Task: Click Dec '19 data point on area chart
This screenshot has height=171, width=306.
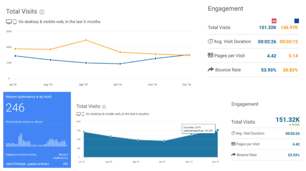Action: (x=218, y=130)
